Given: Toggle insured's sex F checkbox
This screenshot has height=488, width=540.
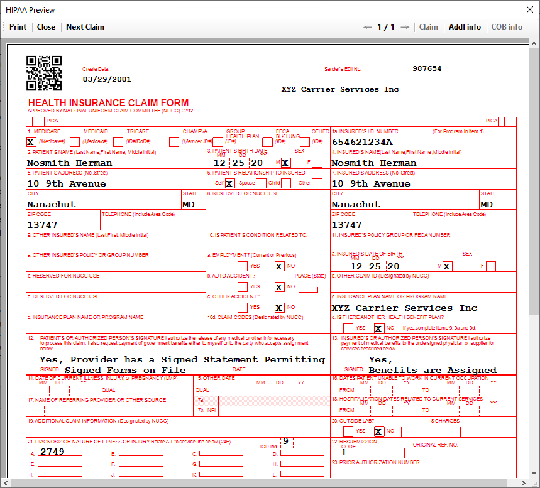Looking at the screenshot, I should [x=491, y=266].
